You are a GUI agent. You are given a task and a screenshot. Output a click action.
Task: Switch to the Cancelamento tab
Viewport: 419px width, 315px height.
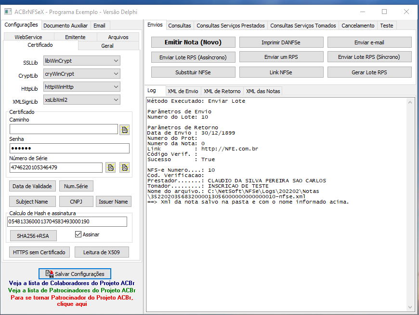coord(358,26)
